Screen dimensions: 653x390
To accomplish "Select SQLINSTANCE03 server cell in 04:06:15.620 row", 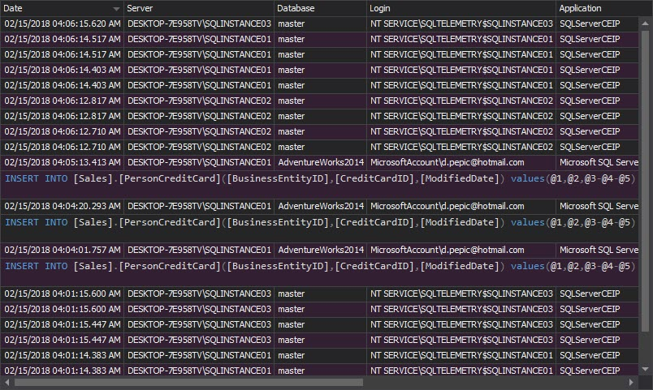I will click(x=199, y=24).
